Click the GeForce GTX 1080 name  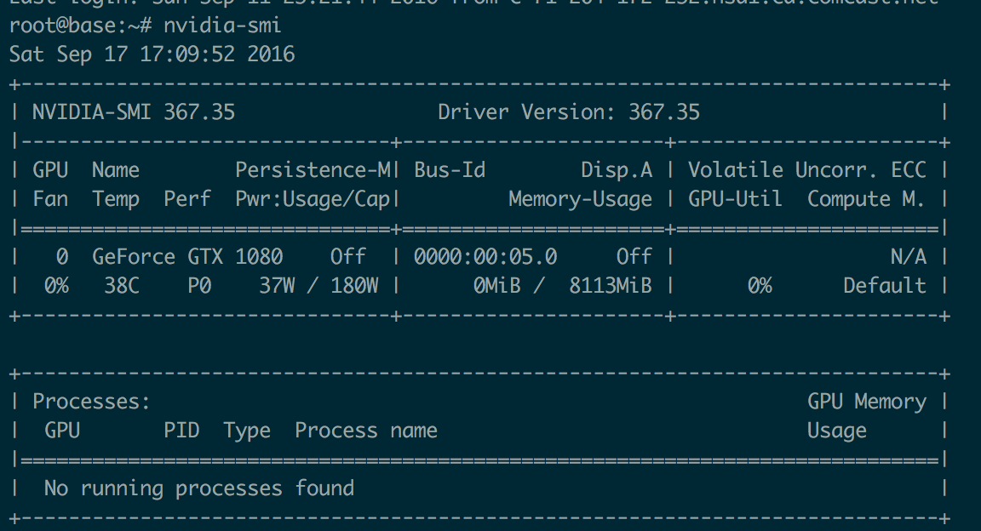coord(187,257)
